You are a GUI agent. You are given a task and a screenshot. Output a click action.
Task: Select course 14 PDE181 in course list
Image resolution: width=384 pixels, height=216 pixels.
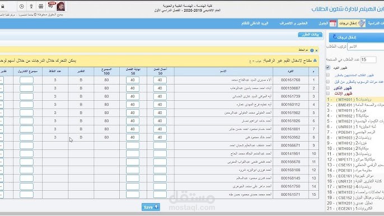click(x=355, y=170)
